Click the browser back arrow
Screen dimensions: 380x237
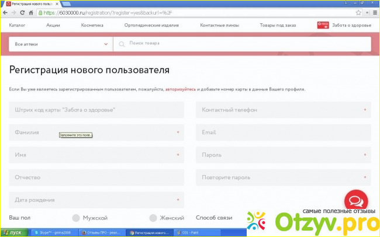[x=6, y=12]
